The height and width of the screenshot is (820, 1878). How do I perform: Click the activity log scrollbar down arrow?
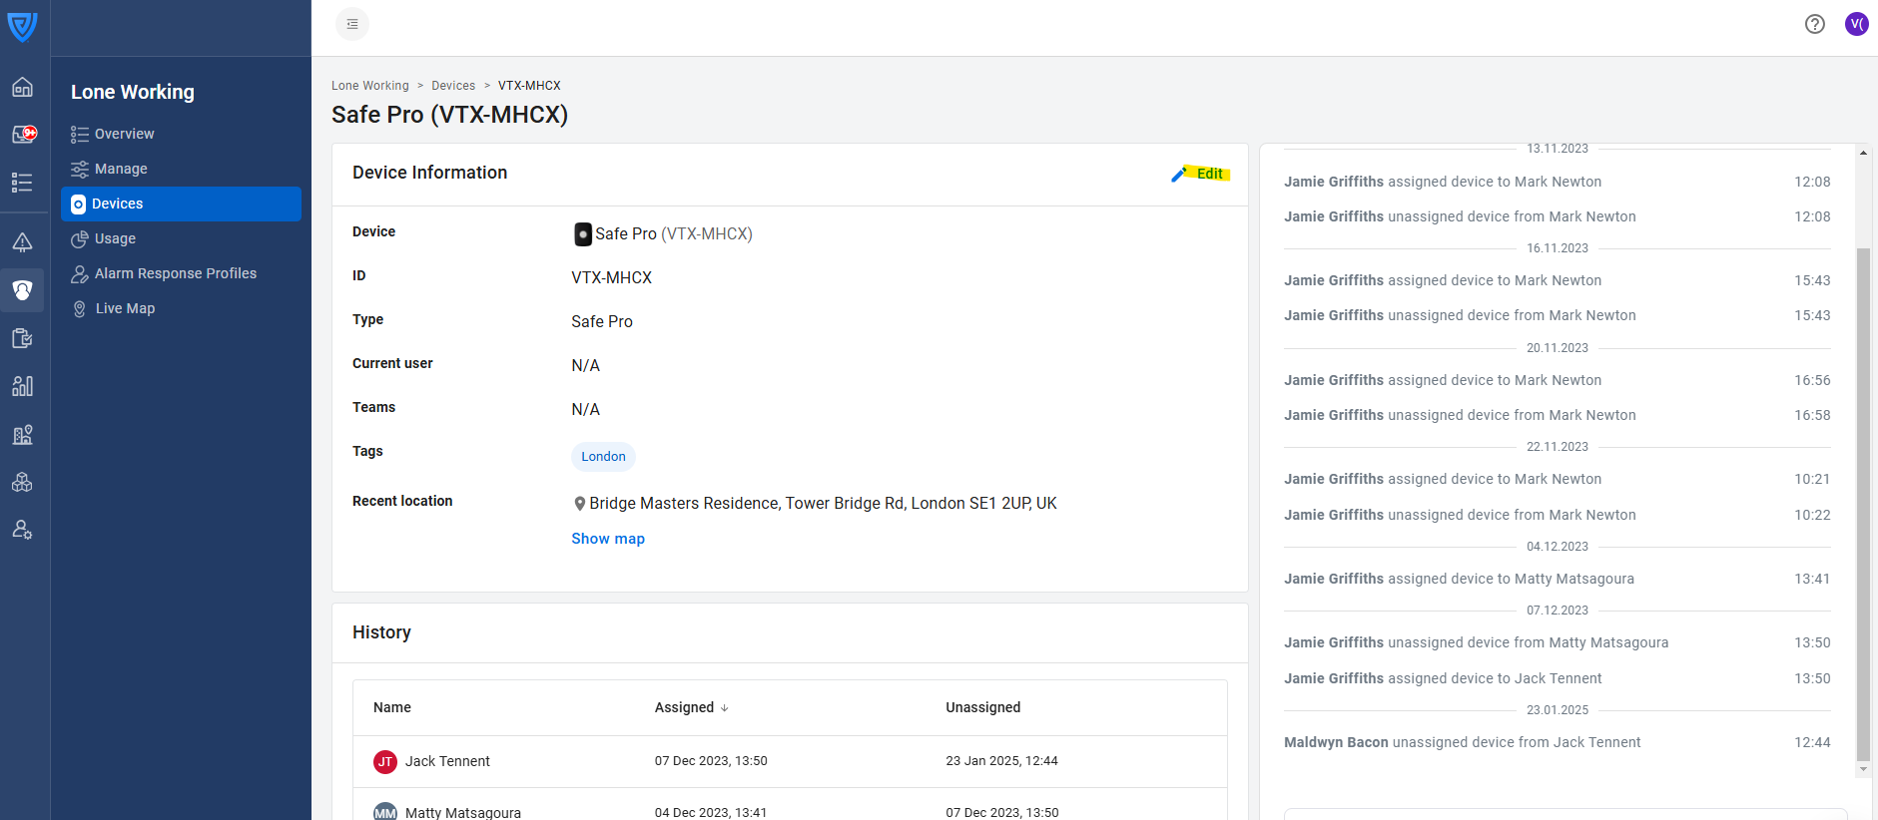[1863, 769]
